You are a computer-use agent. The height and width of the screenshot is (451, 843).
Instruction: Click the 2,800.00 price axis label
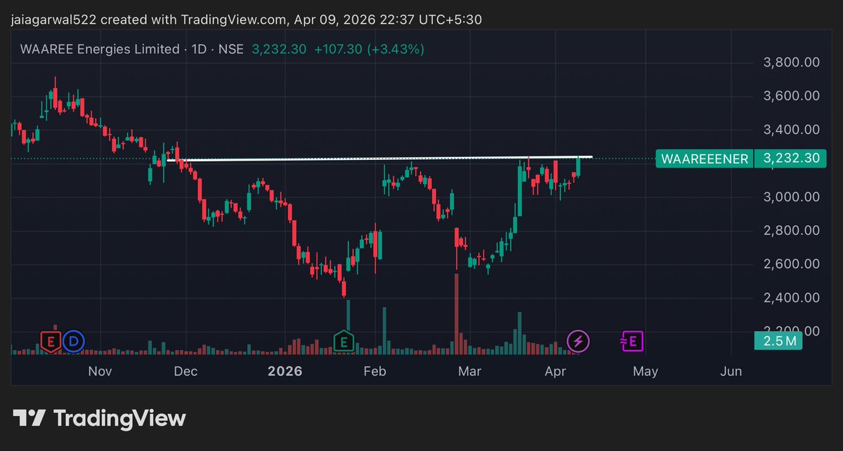coord(792,231)
